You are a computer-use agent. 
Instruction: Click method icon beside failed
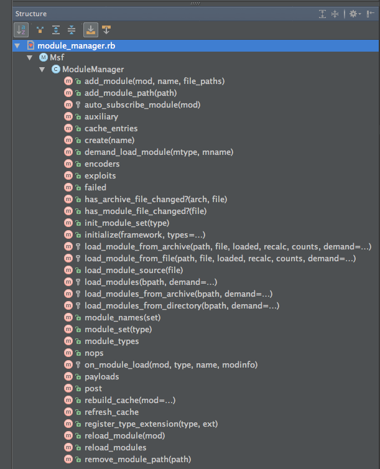coord(68,187)
